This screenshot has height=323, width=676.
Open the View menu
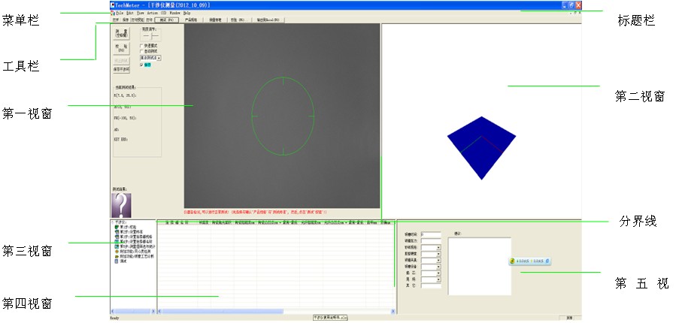click(x=140, y=14)
